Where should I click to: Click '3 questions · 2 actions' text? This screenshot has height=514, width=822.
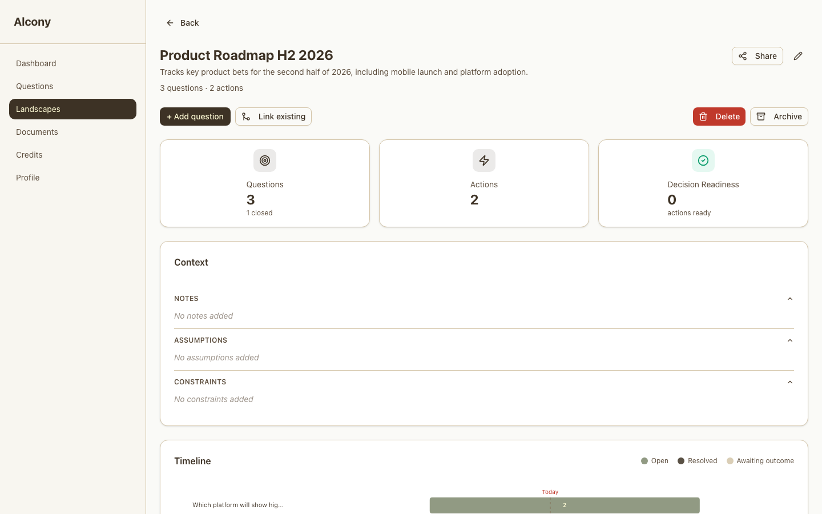point(202,88)
